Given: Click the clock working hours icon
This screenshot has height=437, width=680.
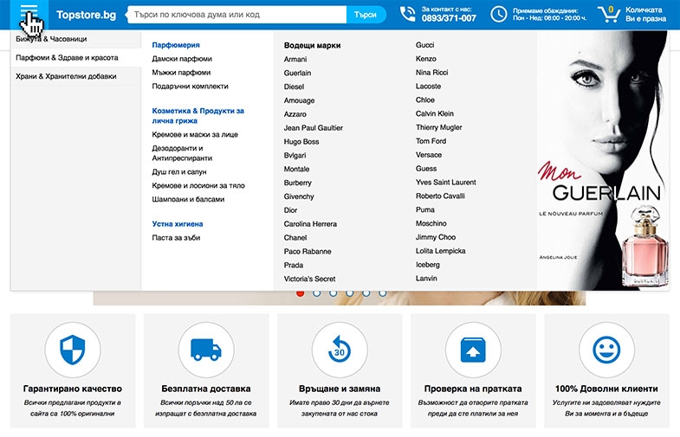Looking at the screenshot, I should pos(499,15).
